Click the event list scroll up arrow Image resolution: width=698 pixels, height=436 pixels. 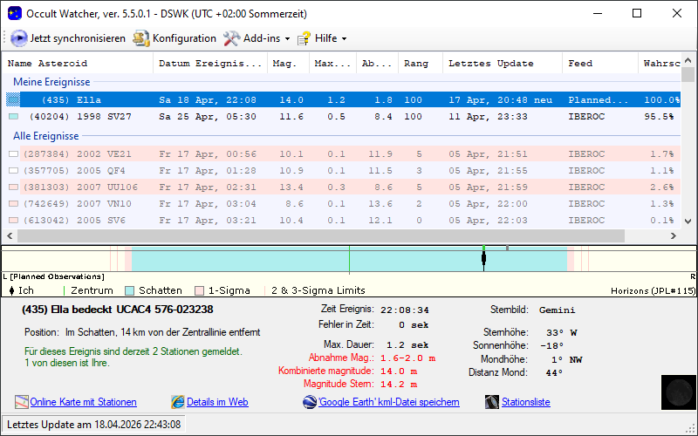[x=688, y=60]
